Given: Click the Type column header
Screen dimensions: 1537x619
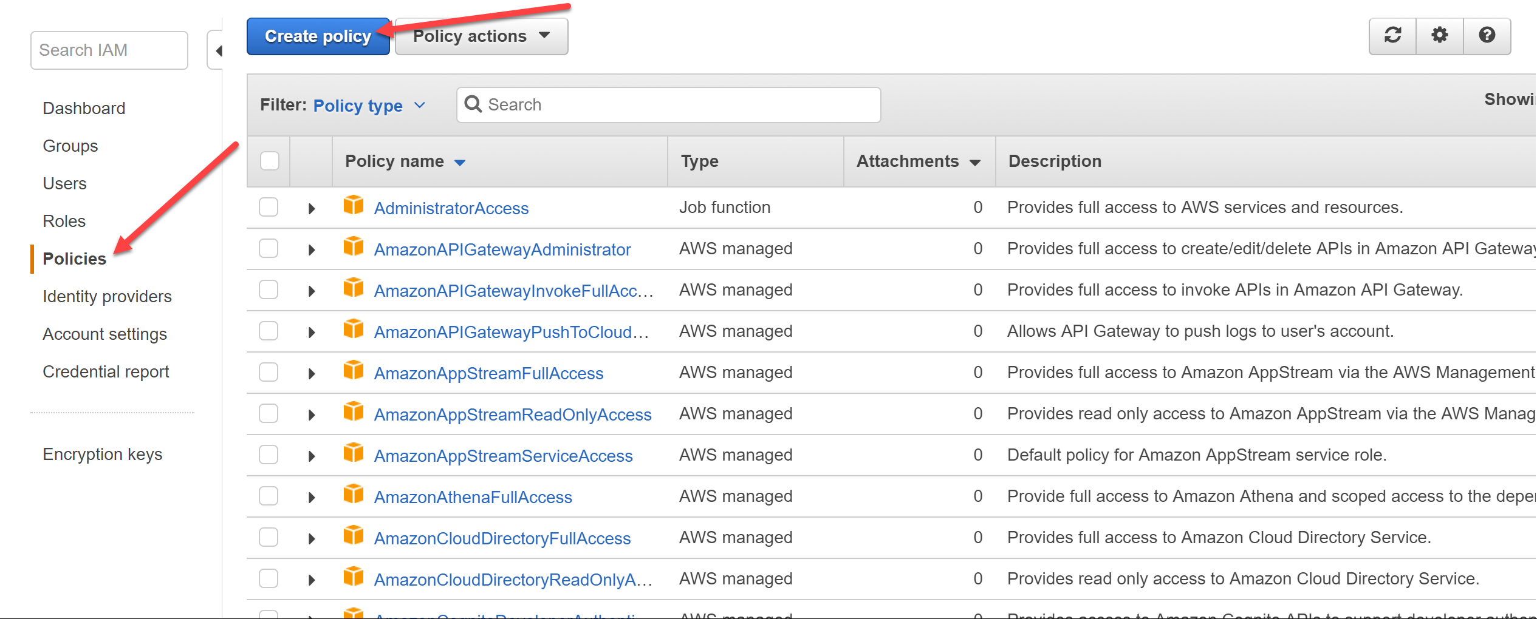Looking at the screenshot, I should (x=699, y=161).
